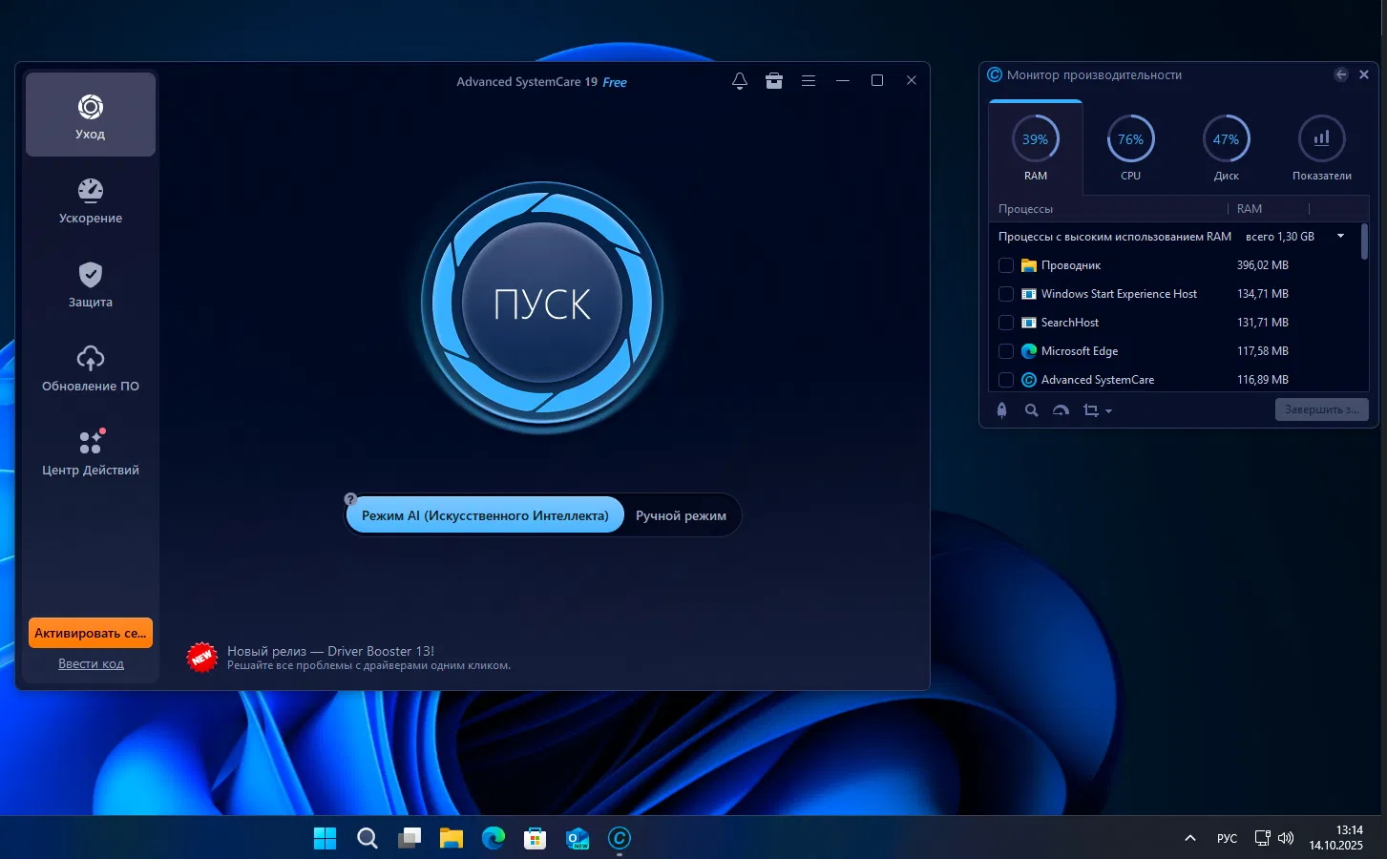Click the Advanced SystemCare logo in monitor title
Viewport: 1387px width, 859px height.
(995, 74)
